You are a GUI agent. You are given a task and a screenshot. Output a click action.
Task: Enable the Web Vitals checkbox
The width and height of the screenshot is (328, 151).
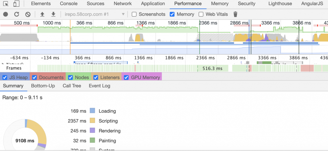(201, 14)
